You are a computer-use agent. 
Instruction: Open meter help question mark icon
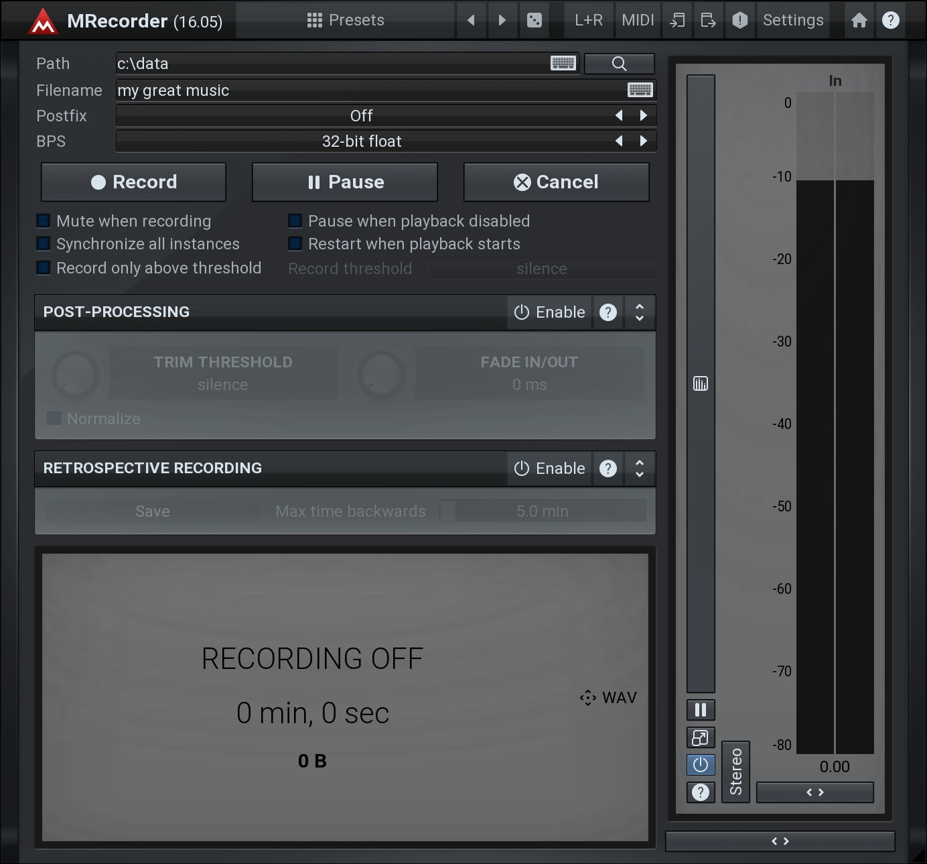(701, 792)
